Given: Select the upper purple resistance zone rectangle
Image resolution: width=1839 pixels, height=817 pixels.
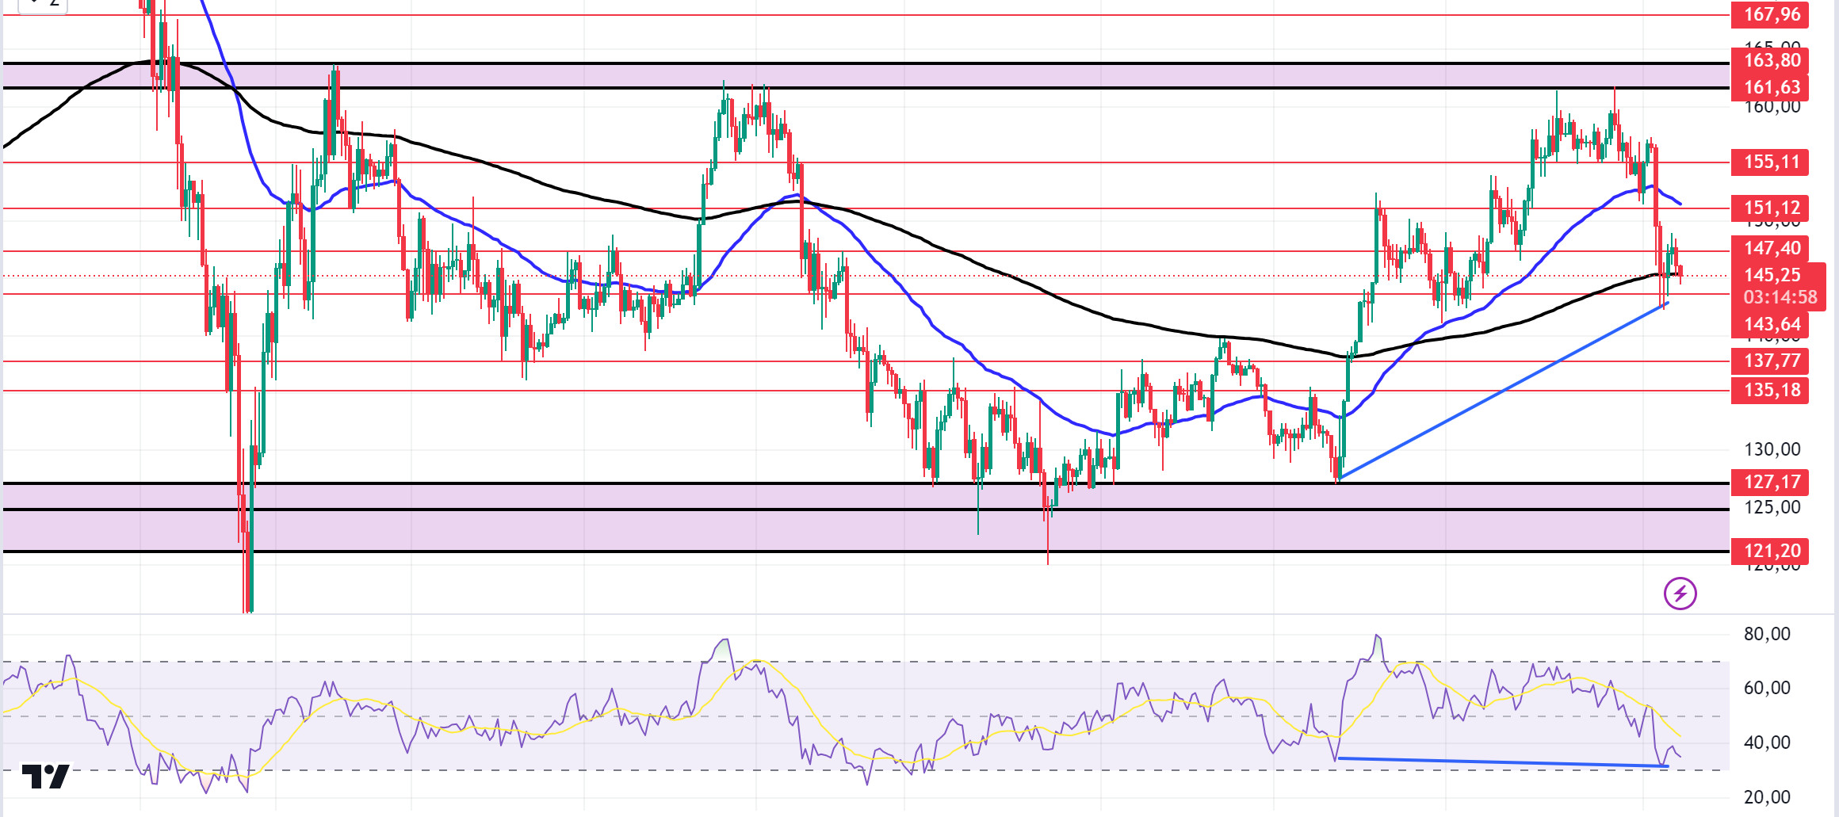Looking at the screenshot, I should pyautogui.click(x=866, y=75).
